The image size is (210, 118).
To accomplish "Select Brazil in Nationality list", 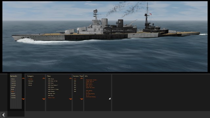I will click(x=12, y=89).
